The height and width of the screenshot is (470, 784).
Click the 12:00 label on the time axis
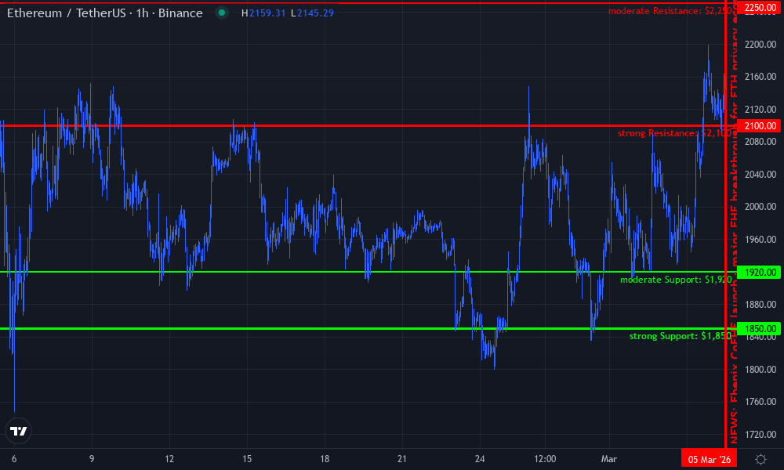coord(546,459)
